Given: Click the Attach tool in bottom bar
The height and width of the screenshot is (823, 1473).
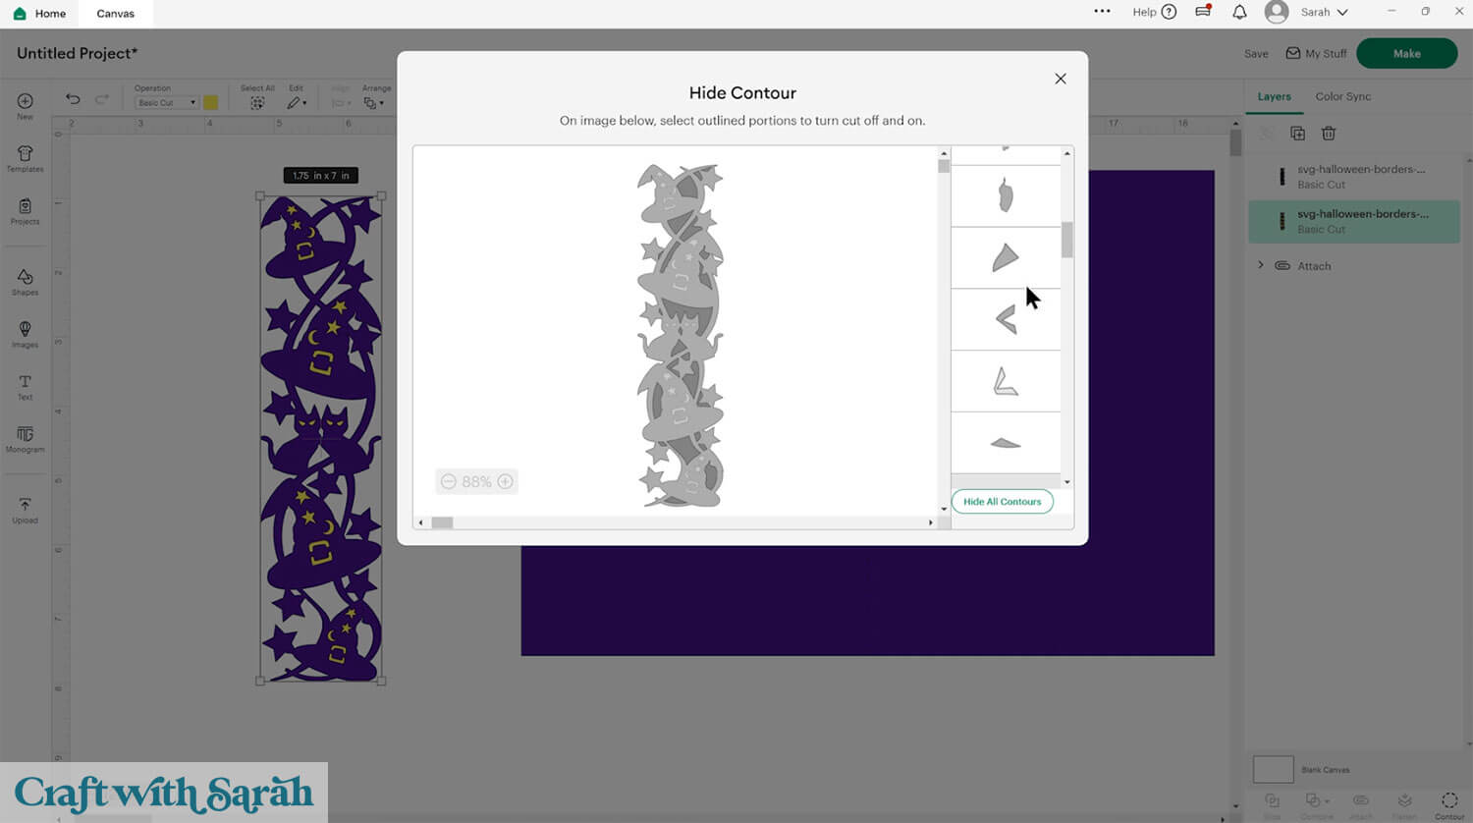Looking at the screenshot, I should tap(1360, 803).
